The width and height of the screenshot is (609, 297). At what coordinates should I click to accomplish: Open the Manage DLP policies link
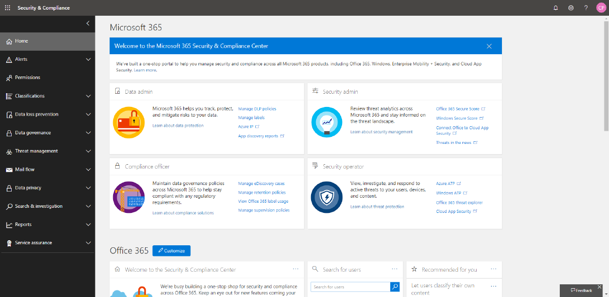point(257,108)
